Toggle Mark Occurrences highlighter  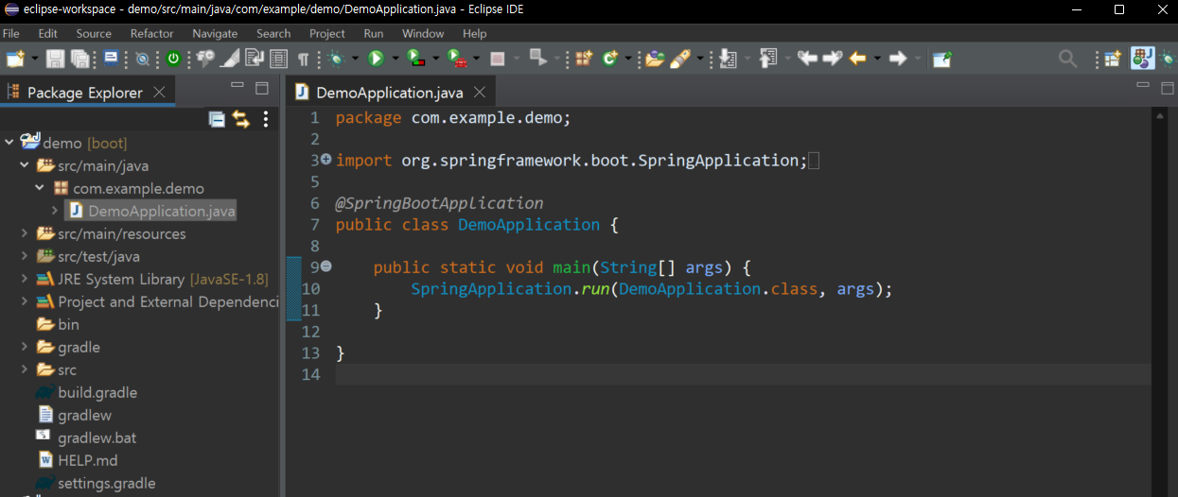coord(230,59)
